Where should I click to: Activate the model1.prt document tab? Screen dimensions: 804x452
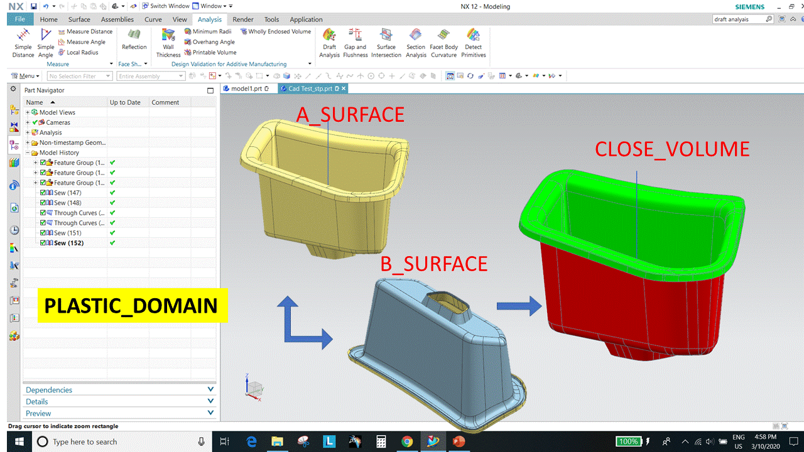(x=247, y=89)
